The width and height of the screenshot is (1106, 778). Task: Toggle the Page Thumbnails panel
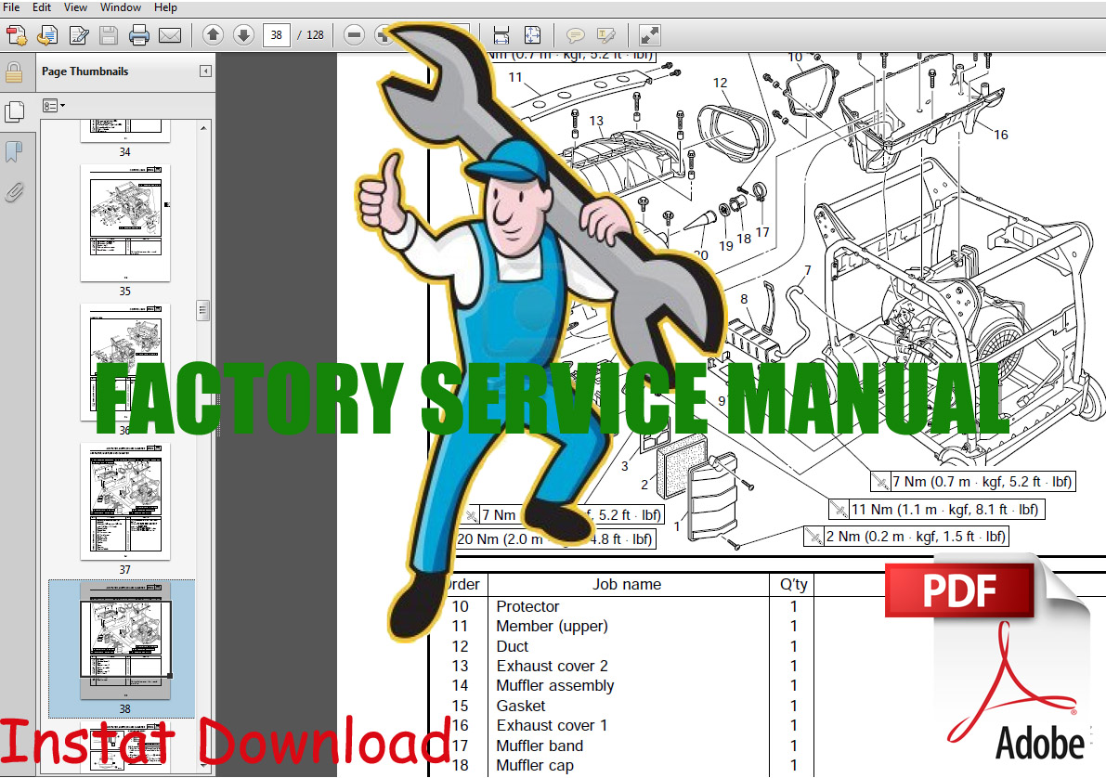(x=16, y=110)
